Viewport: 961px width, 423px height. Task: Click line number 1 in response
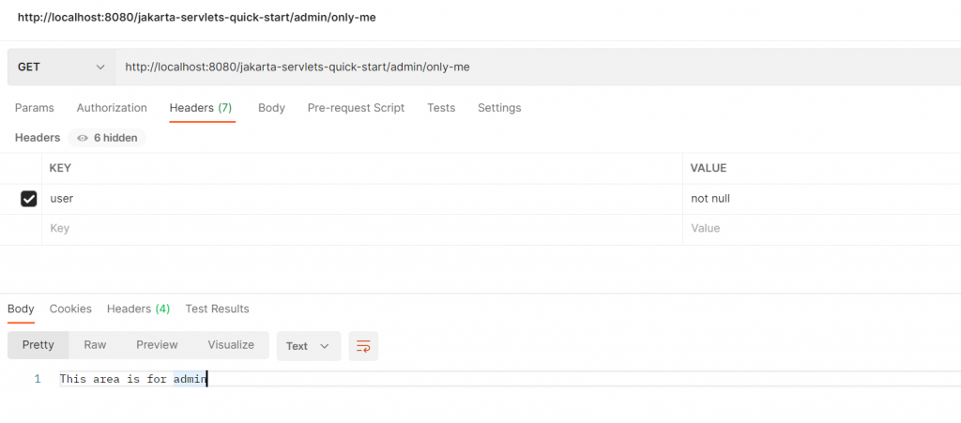coord(38,380)
